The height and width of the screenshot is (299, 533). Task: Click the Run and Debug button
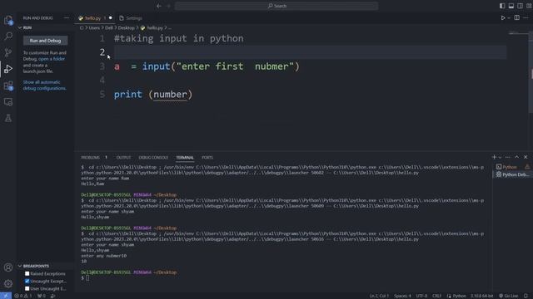45,41
